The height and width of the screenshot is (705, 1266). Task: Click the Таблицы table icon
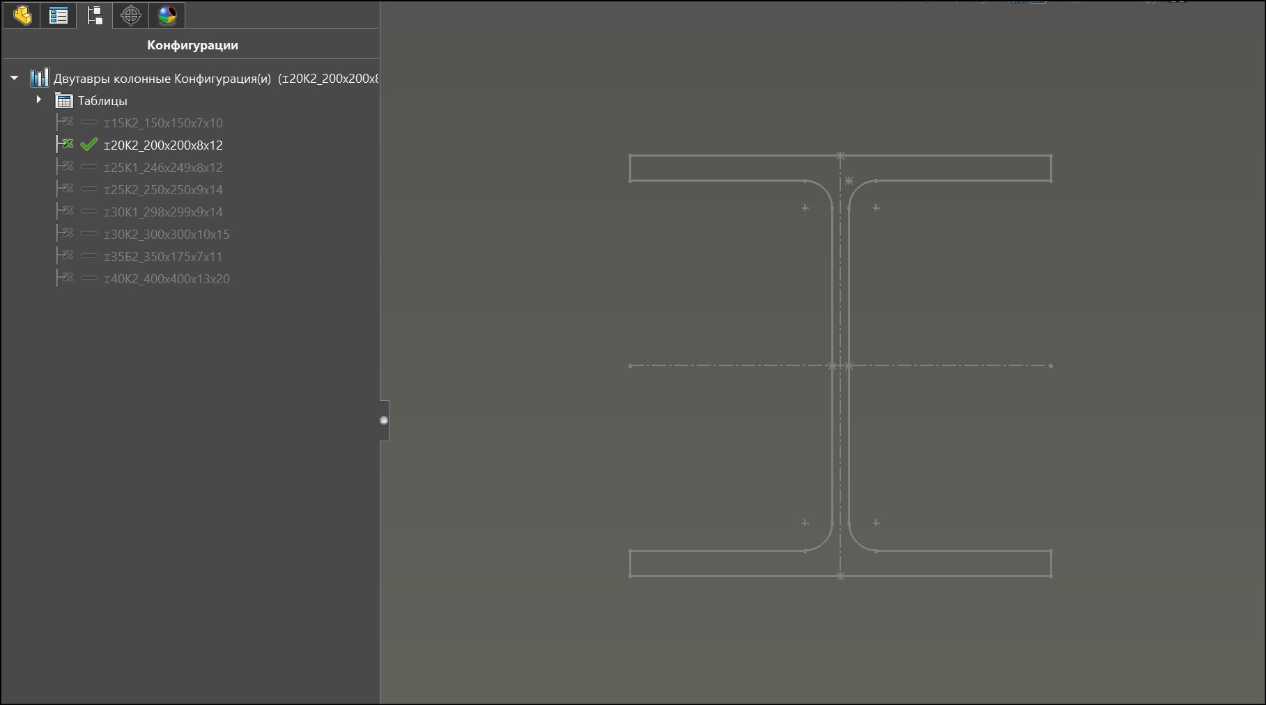point(63,101)
